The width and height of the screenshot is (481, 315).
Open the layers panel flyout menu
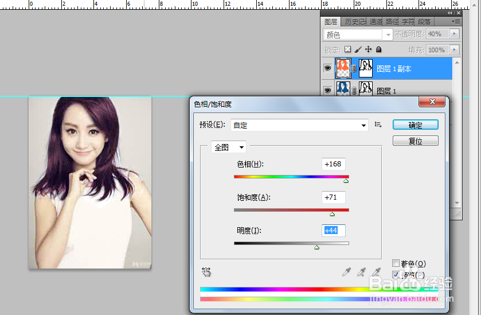pyautogui.click(x=456, y=21)
